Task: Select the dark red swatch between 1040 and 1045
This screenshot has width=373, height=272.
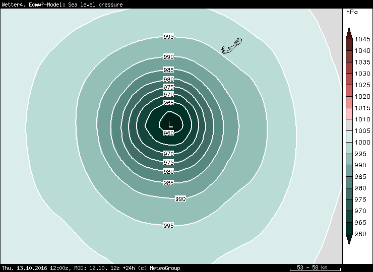Action: pyautogui.click(x=349, y=45)
